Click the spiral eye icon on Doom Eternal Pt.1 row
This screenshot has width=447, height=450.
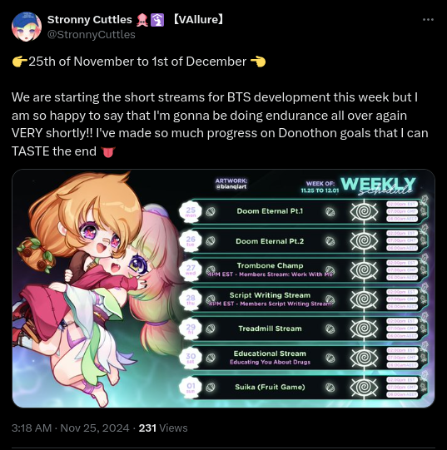(364, 211)
